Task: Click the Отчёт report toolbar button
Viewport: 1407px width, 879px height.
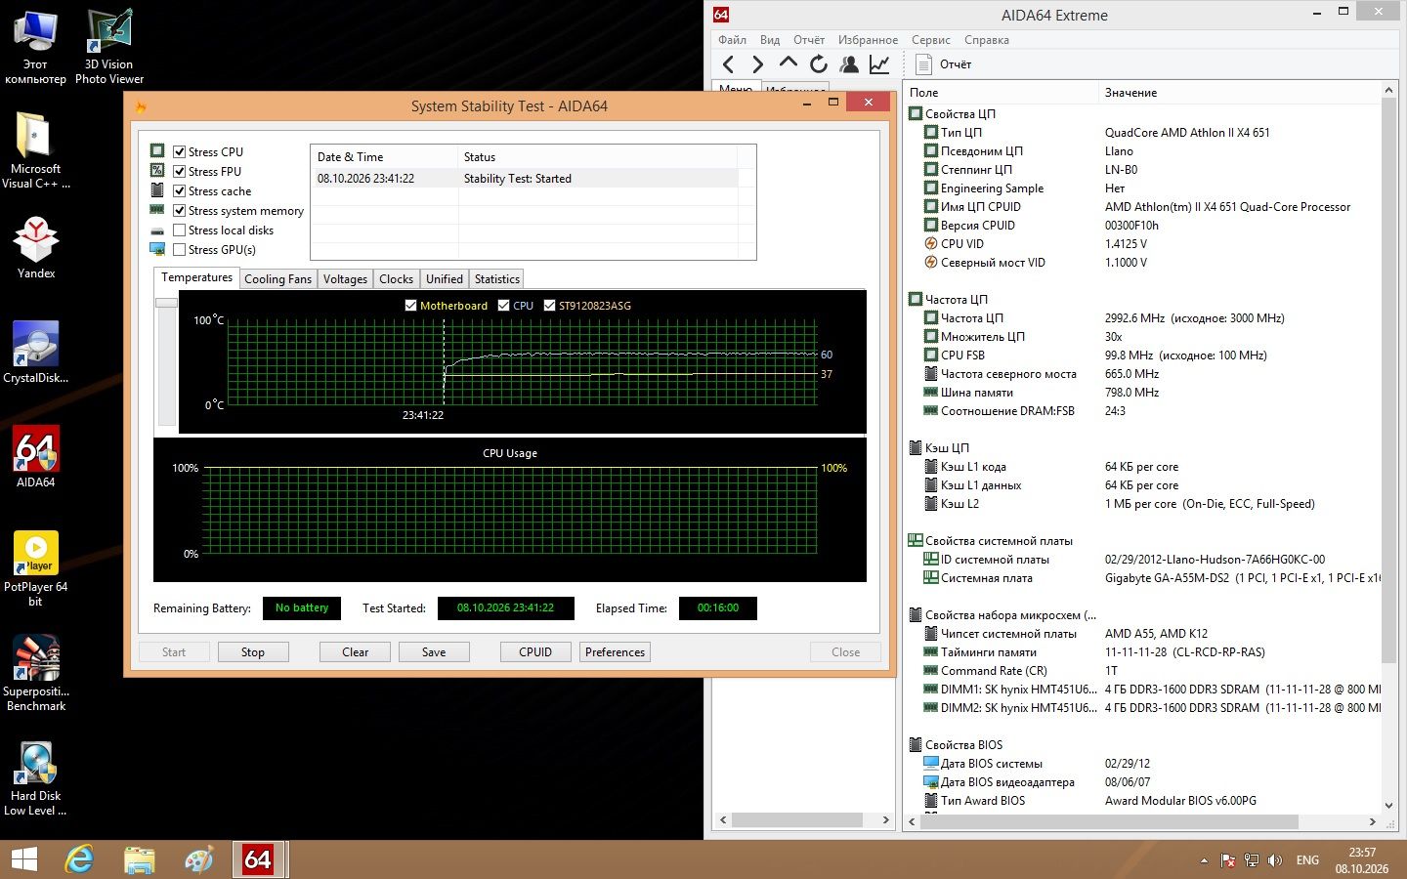Action: 944,64
